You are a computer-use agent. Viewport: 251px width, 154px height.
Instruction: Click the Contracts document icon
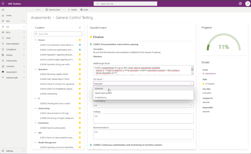3,66
